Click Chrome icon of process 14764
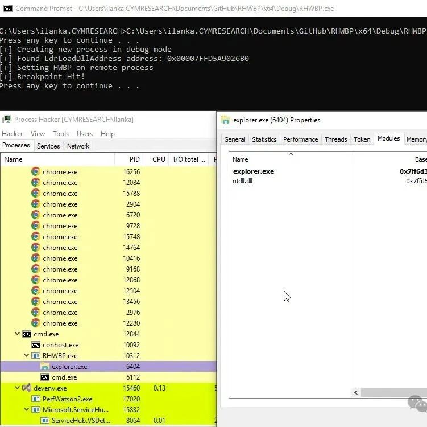This screenshot has width=427, height=427. (x=35, y=247)
